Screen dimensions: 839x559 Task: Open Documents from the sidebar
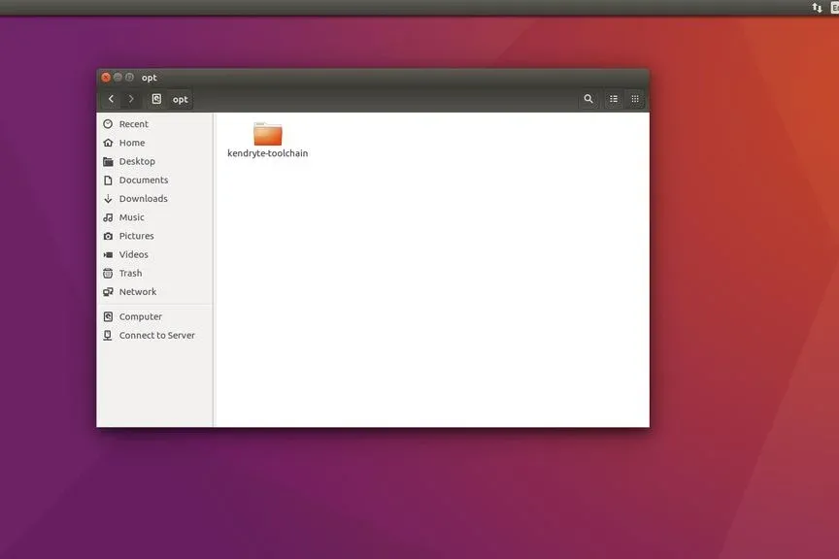pyautogui.click(x=154, y=181)
